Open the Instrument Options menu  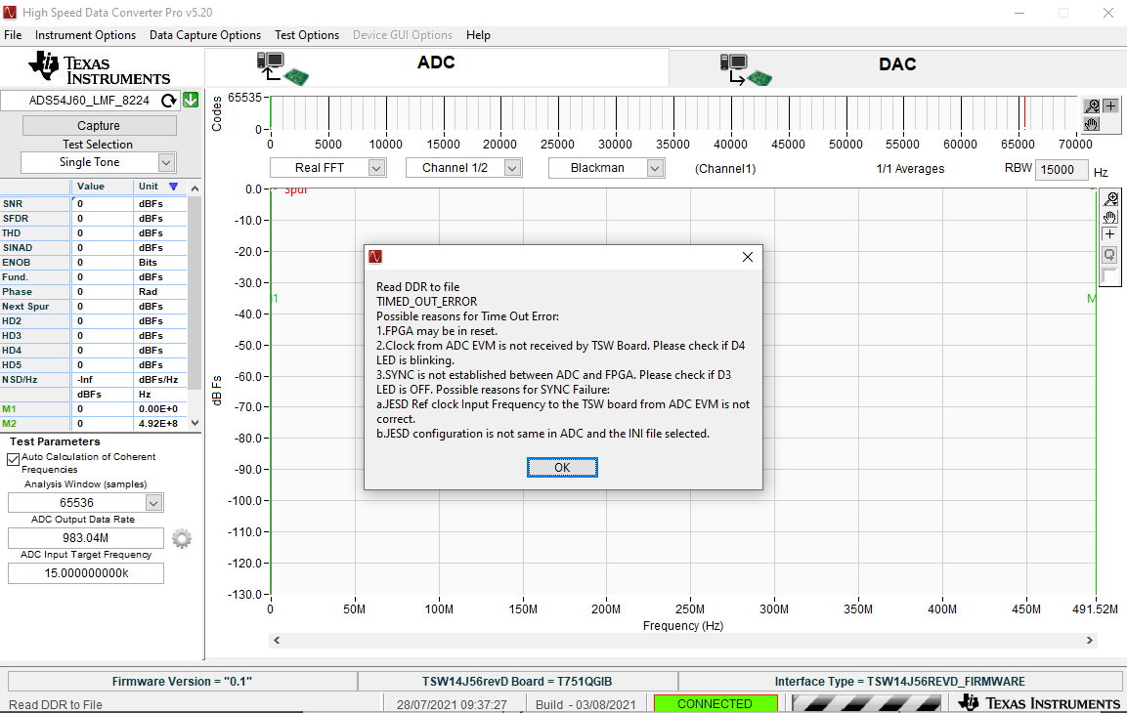(86, 35)
